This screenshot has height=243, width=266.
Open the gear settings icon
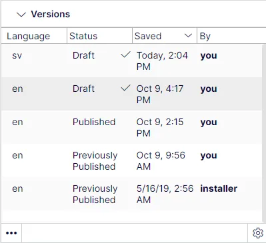[x=258, y=233]
